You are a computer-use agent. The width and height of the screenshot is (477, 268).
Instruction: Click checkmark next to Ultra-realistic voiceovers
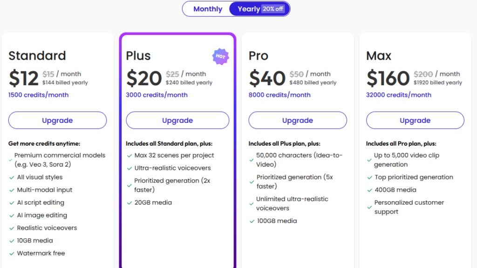pos(129,168)
